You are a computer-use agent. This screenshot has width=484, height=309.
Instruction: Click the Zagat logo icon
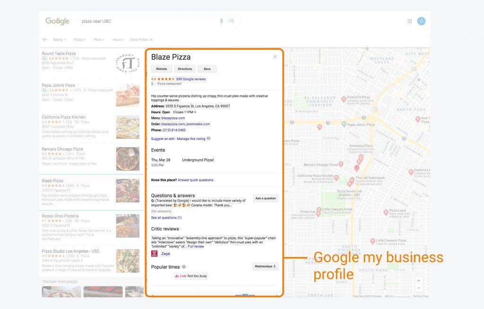pyautogui.click(x=155, y=254)
